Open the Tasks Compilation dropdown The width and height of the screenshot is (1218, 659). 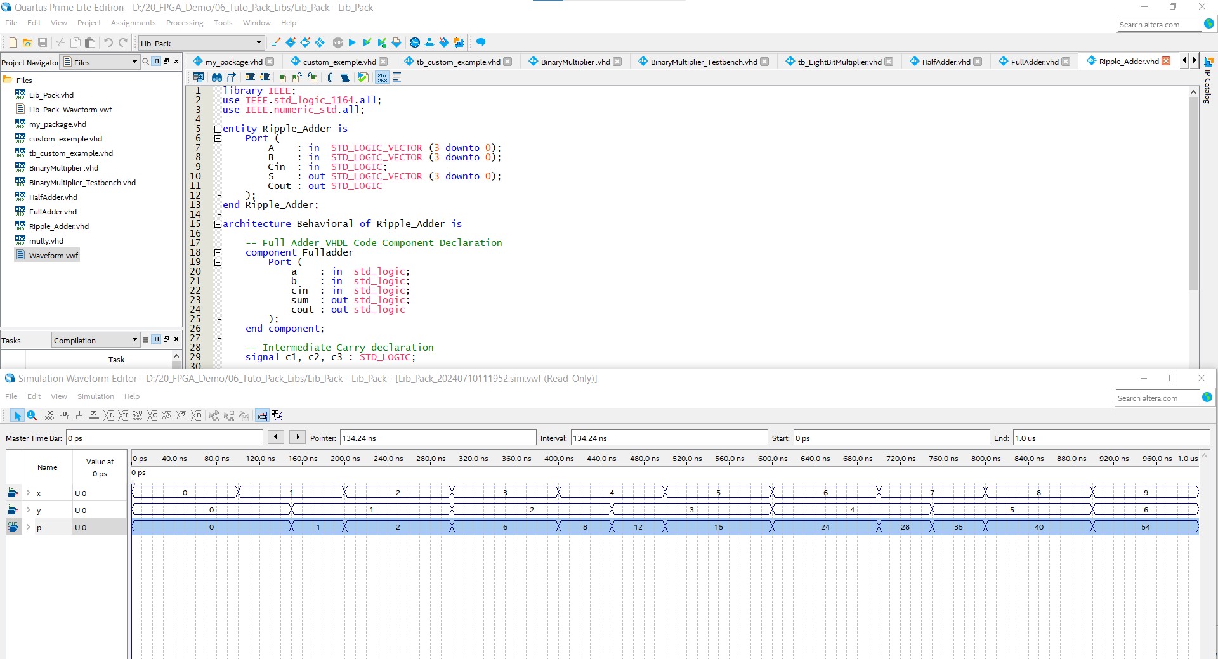click(x=95, y=340)
